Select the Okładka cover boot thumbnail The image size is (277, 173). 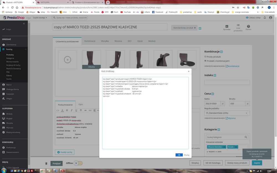91,60
